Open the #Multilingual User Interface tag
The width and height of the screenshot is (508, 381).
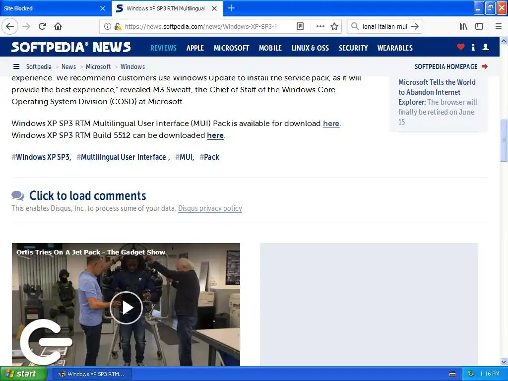pyautogui.click(x=121, y=157)
